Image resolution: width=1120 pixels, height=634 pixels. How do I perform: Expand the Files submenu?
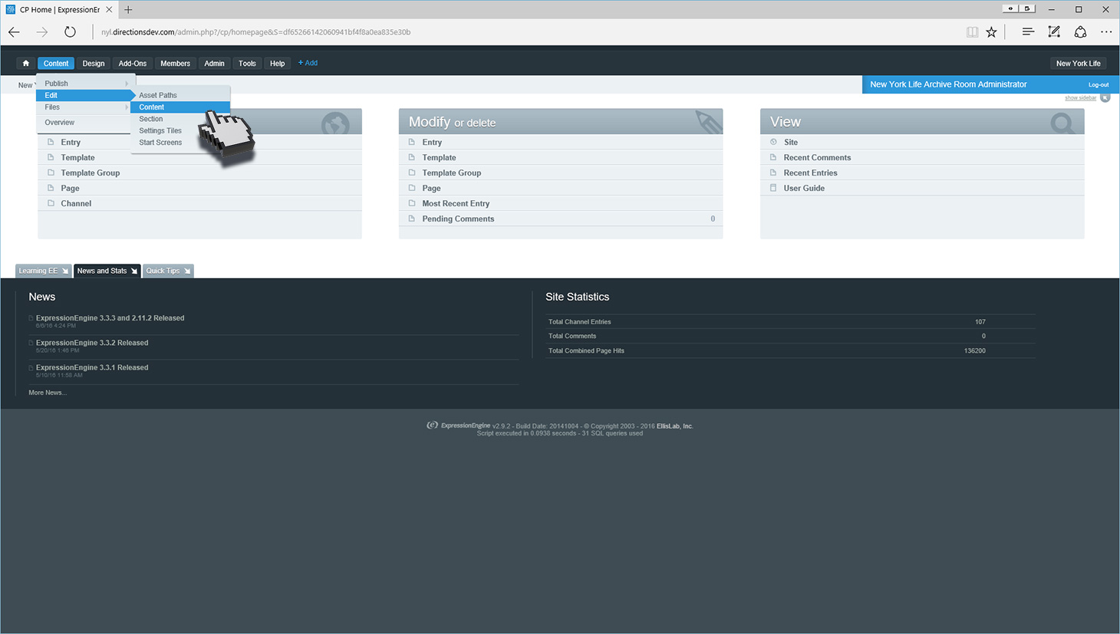(84, 107)
